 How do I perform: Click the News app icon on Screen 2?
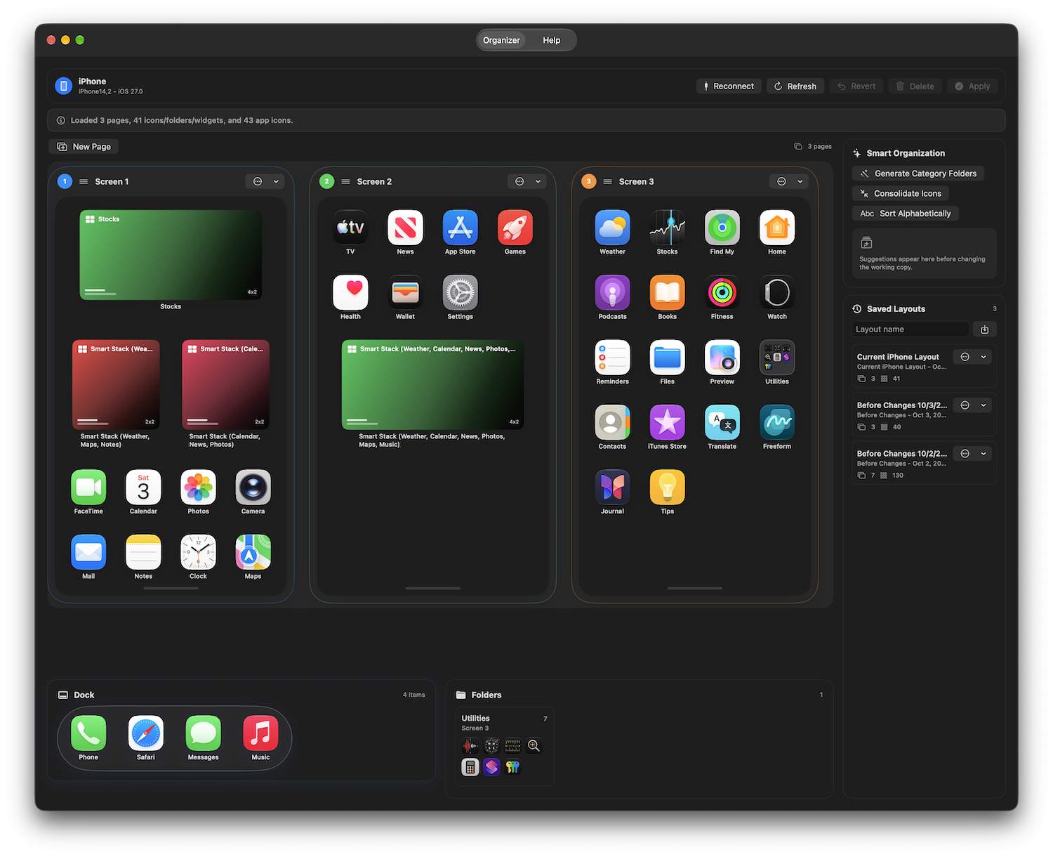pos(405,228)
